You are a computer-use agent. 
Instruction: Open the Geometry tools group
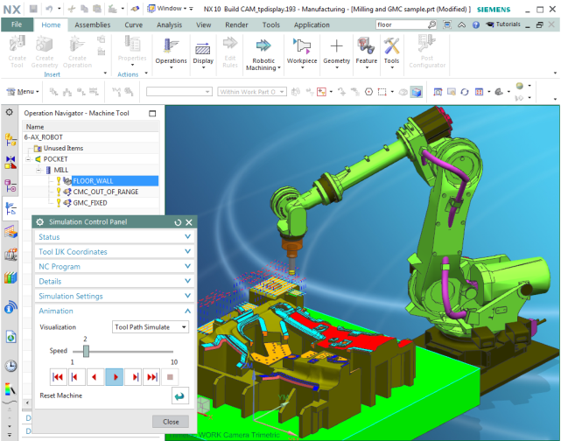pos(336,52)
